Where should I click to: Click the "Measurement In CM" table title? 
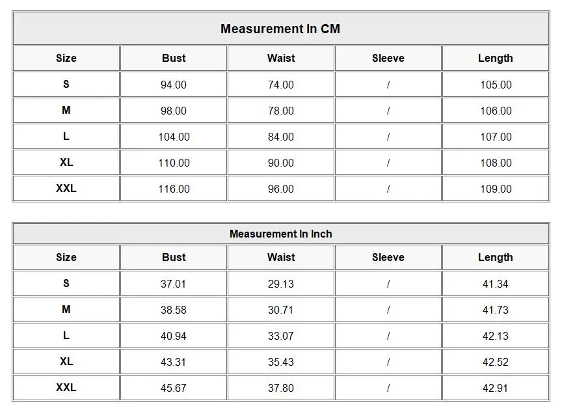tap(280, 29)
